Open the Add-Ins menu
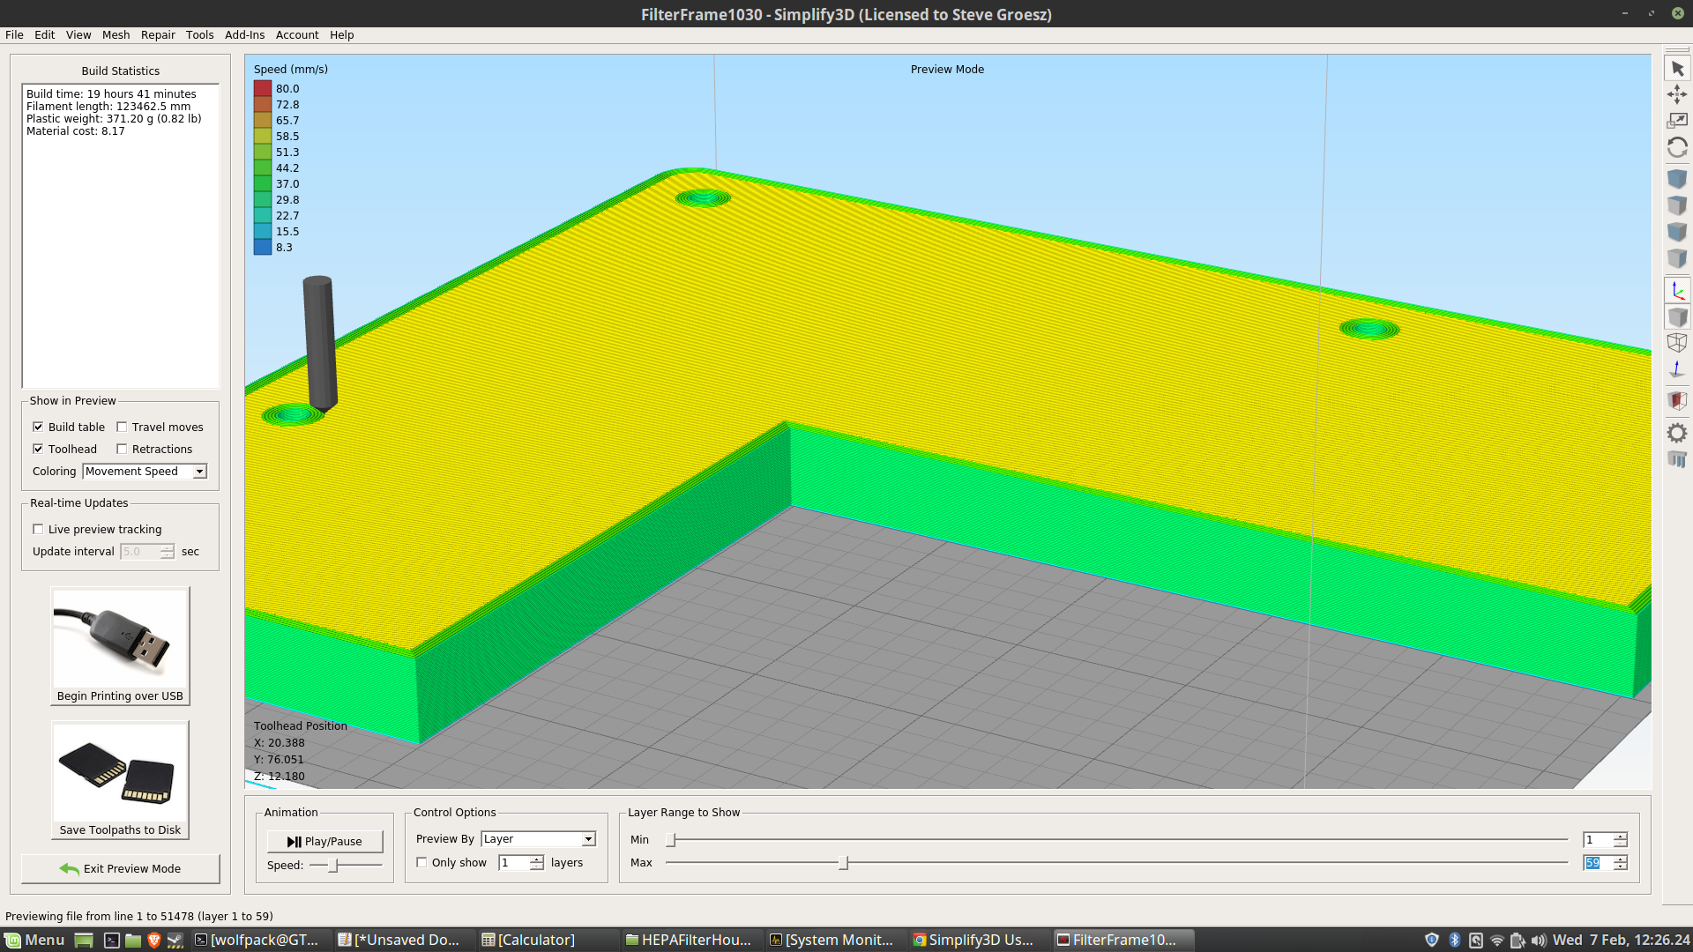 244,35
